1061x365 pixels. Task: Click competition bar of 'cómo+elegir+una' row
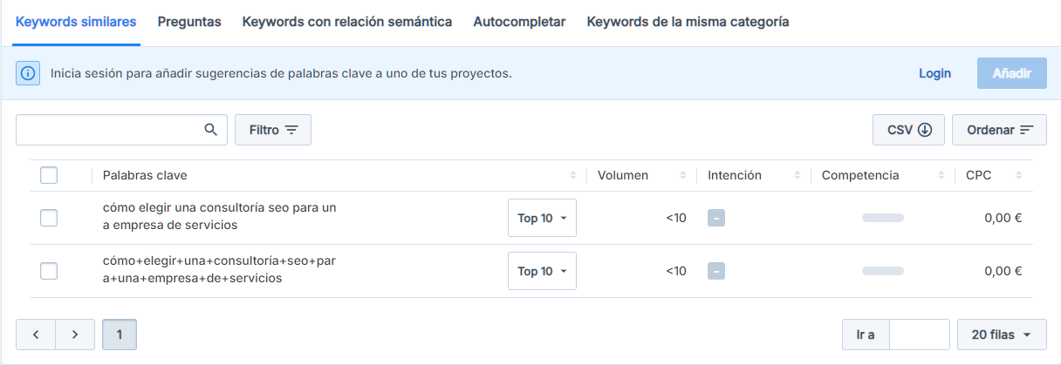coord(883,271)
